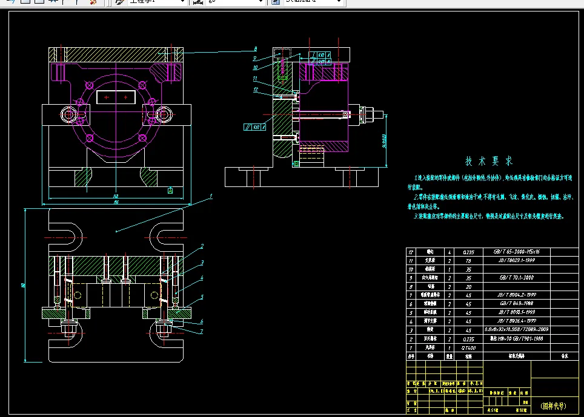Screen dimensions: 584x417
Task: Select material 'QT400' in parts row 1
Action: (468, 348)
